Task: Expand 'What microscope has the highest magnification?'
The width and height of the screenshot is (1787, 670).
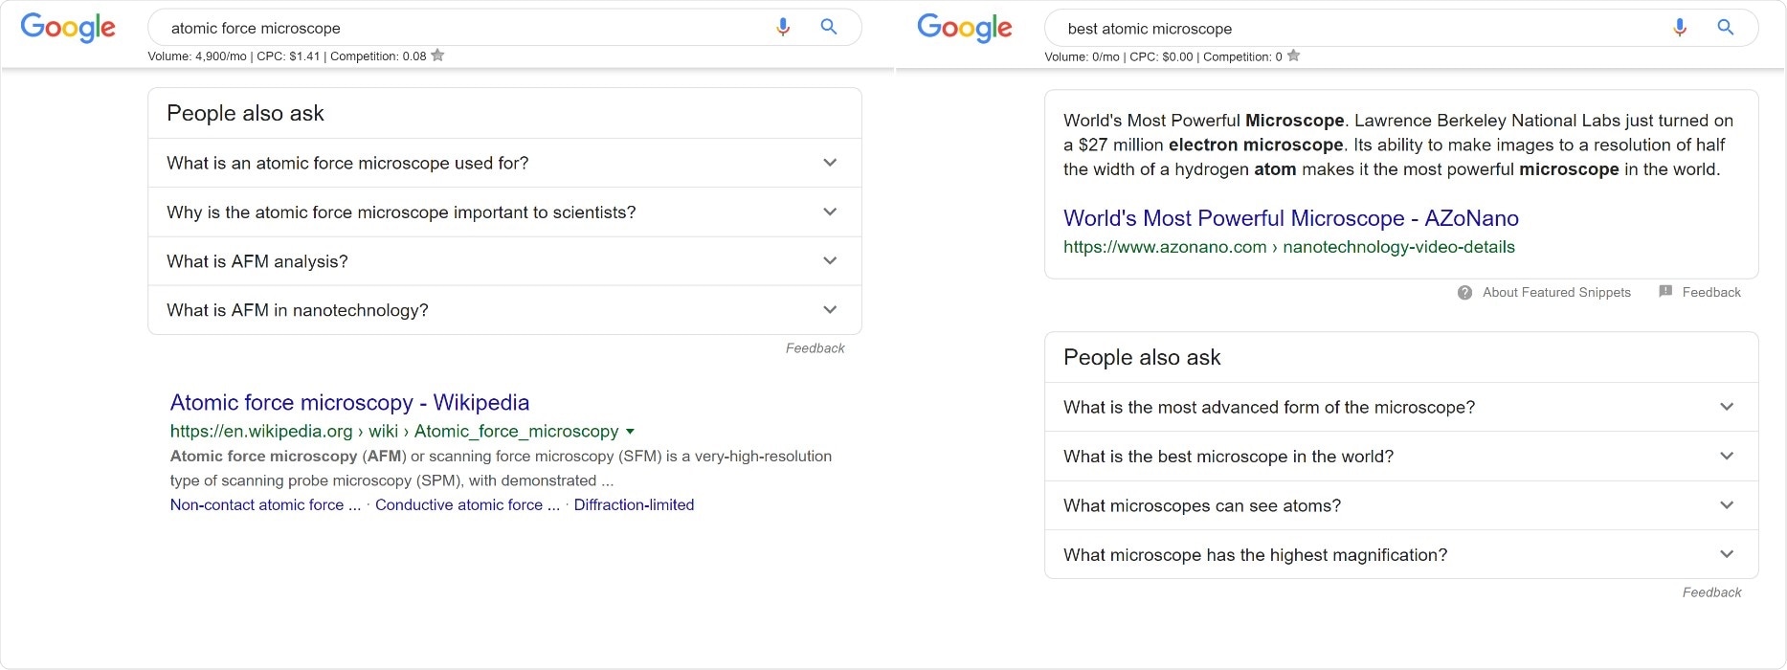Action: click(1401, 554)
